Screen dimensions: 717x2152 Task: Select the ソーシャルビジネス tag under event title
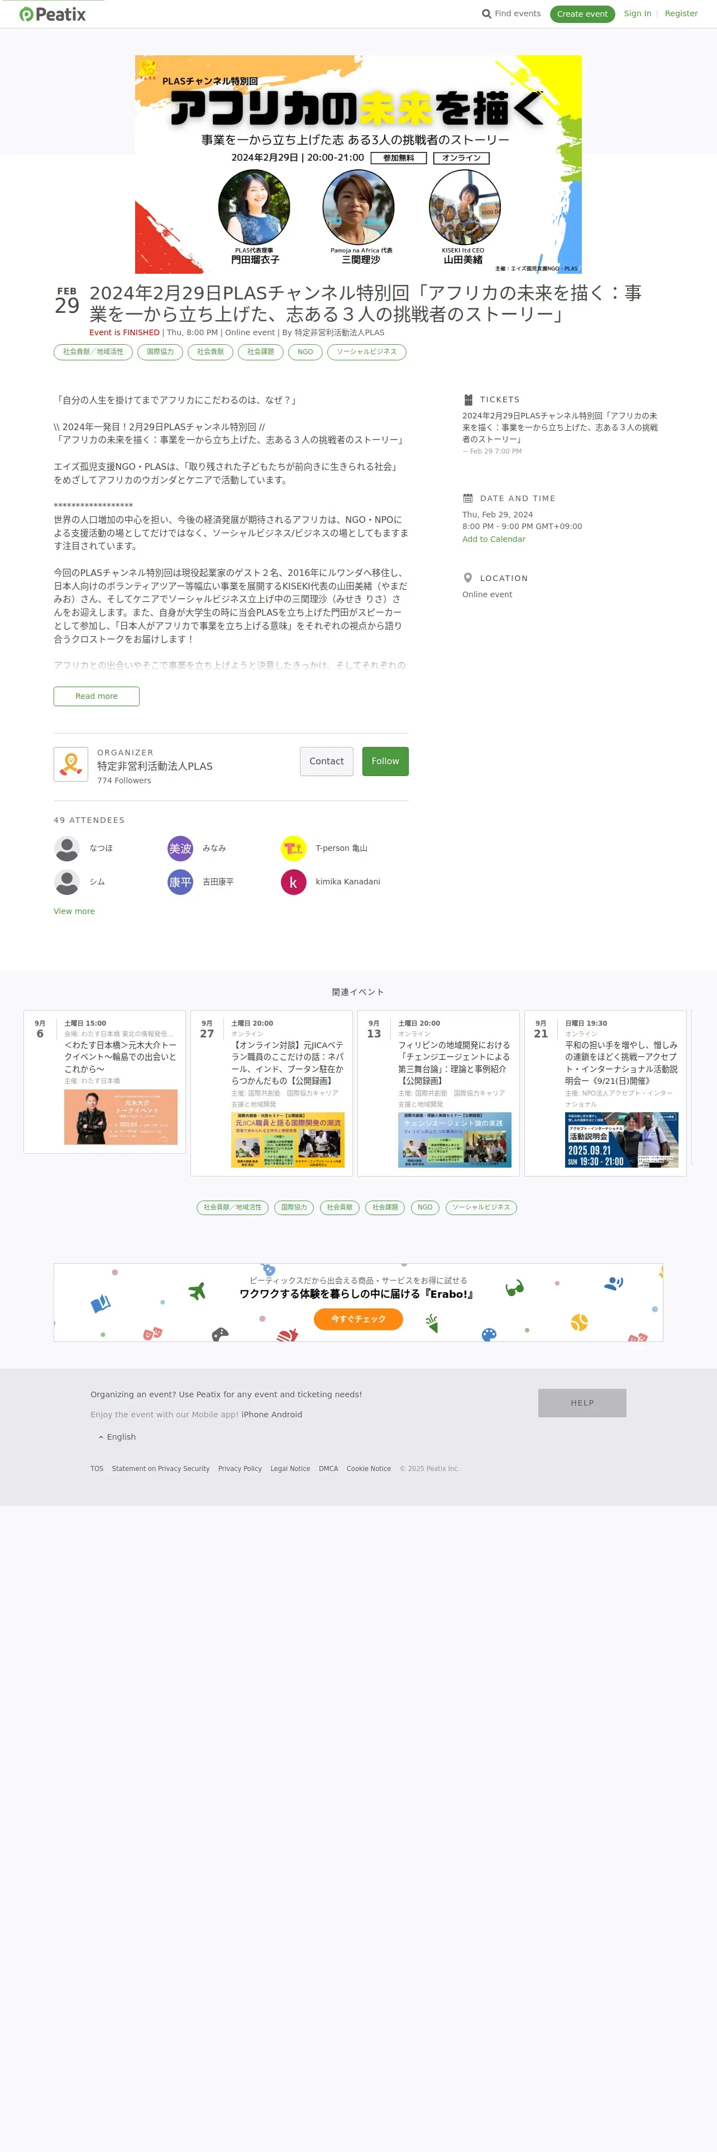click(366, 353)
